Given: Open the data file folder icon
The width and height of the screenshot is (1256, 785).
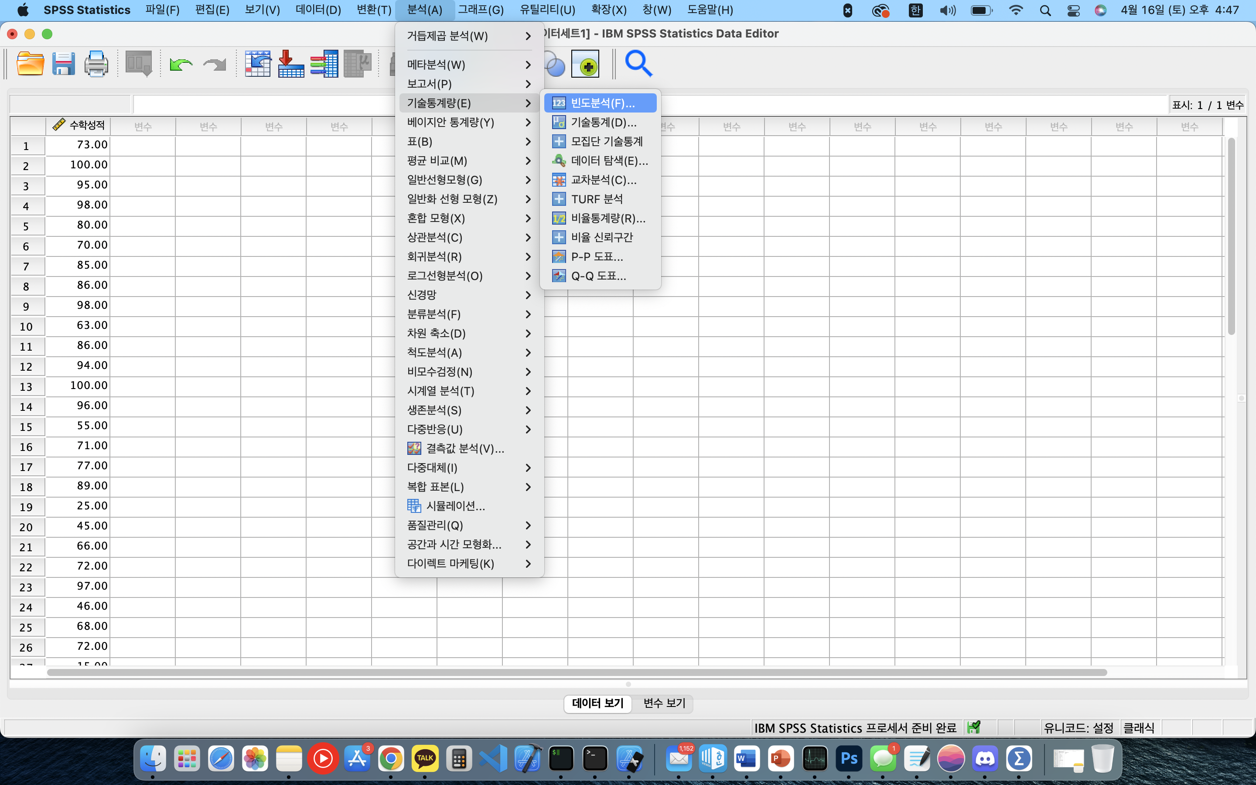Looking at the screenshot, I should (x=30, y=64).
